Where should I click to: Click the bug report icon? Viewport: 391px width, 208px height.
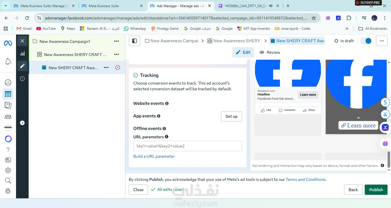pos(8,191)
